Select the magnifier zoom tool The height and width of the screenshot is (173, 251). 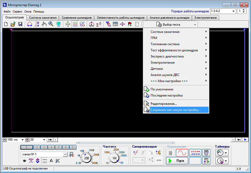[x=51, y=24]
